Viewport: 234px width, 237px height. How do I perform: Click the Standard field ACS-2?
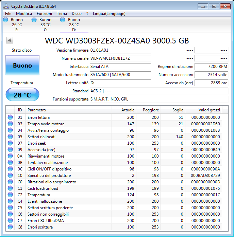click(159, 91)
